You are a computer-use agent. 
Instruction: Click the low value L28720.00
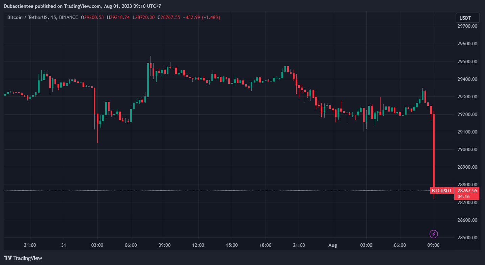[143, 17]
